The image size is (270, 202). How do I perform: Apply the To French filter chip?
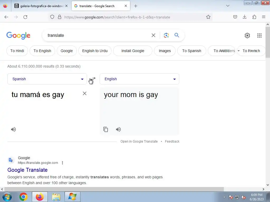pos(251,51)
